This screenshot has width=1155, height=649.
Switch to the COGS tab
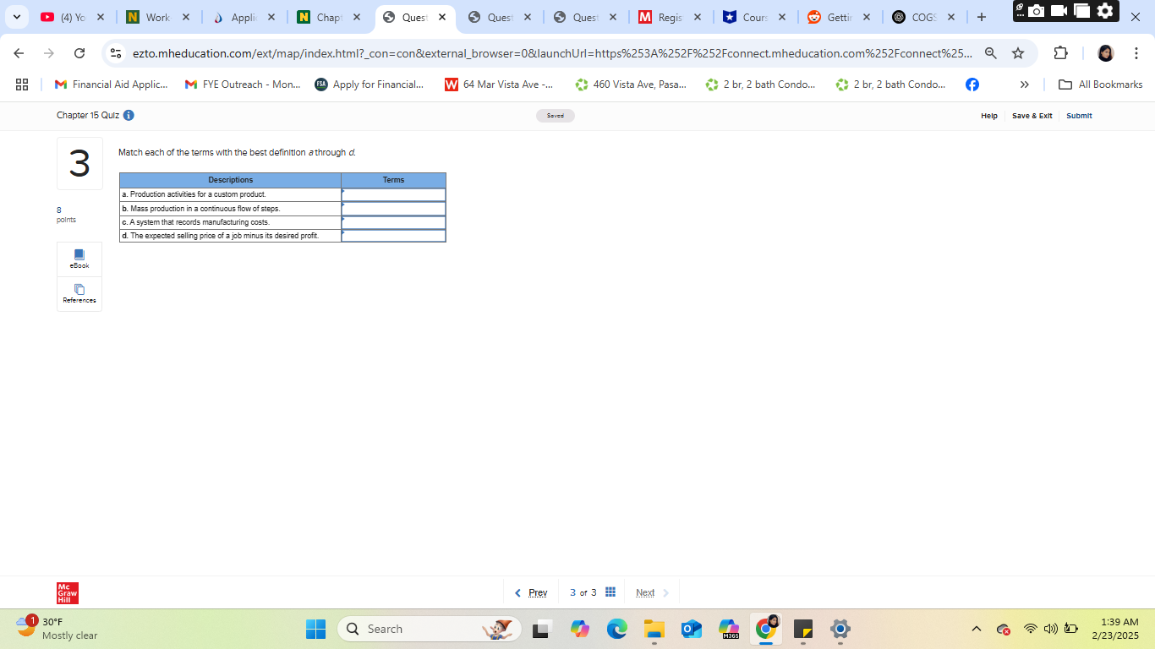[925, 17]
